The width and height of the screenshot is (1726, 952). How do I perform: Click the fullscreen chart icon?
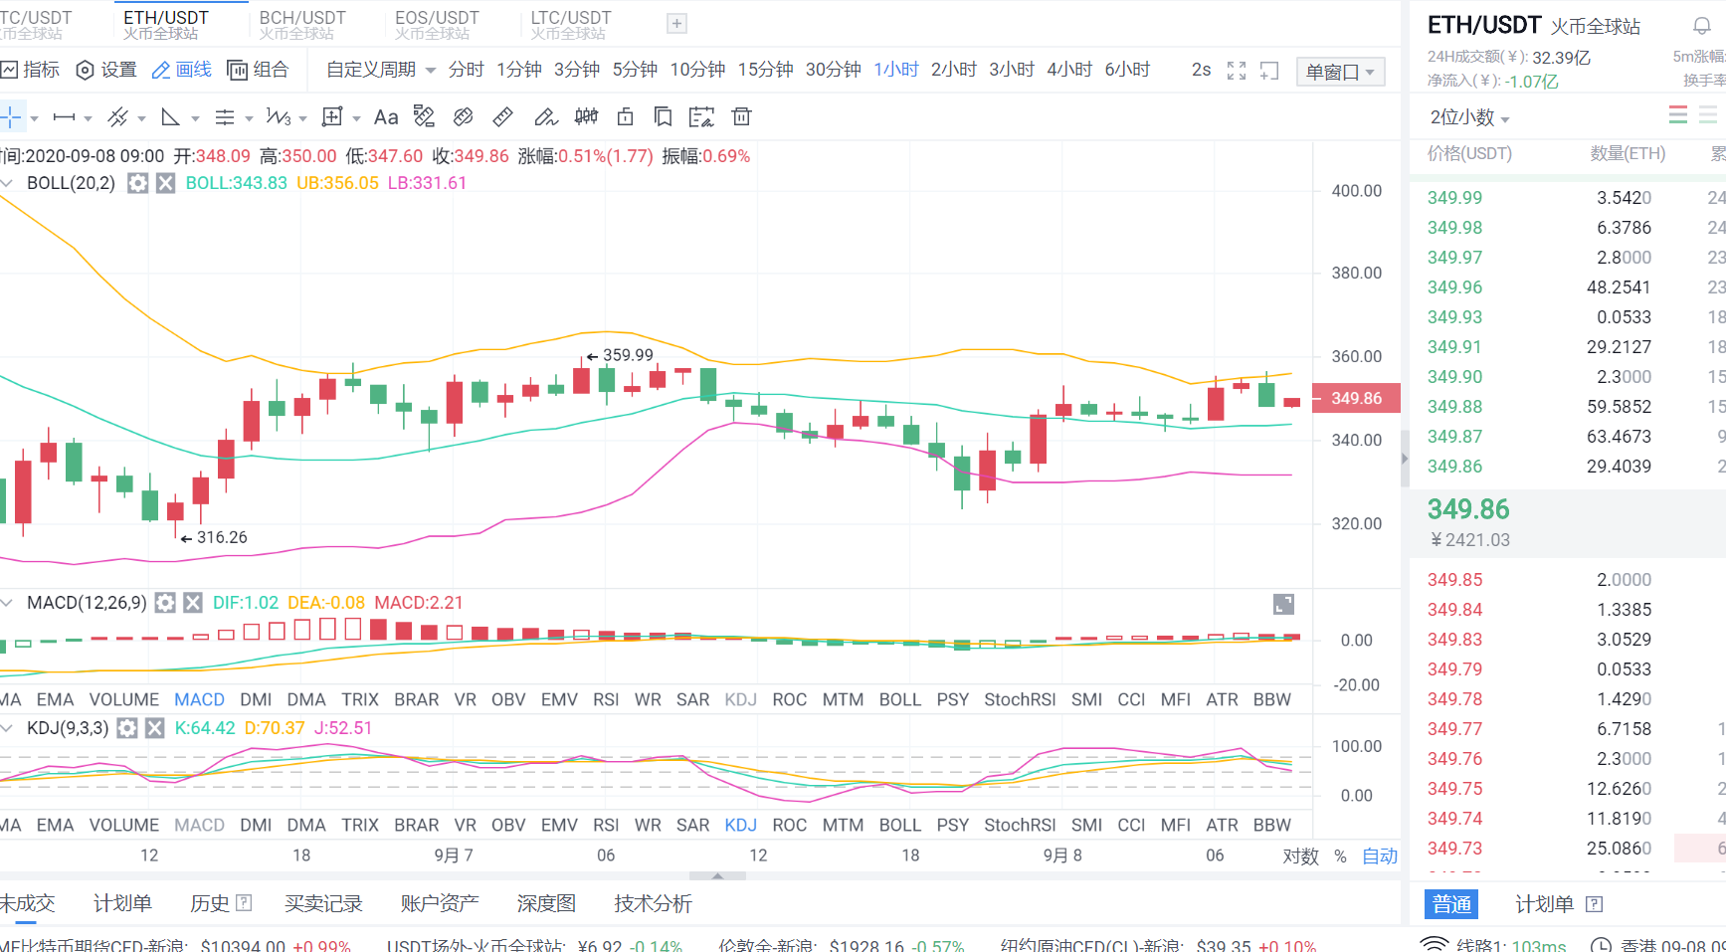click(x=1237, y=71)
